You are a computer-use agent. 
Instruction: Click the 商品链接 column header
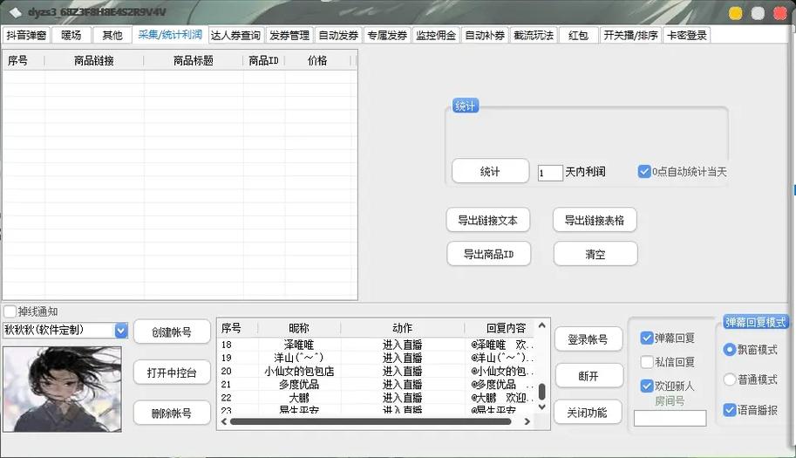click(94, 61)
